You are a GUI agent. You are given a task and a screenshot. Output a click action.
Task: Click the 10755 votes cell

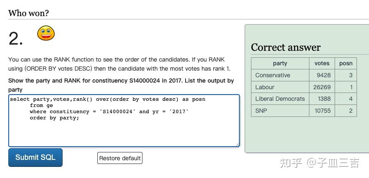point(322,111)
